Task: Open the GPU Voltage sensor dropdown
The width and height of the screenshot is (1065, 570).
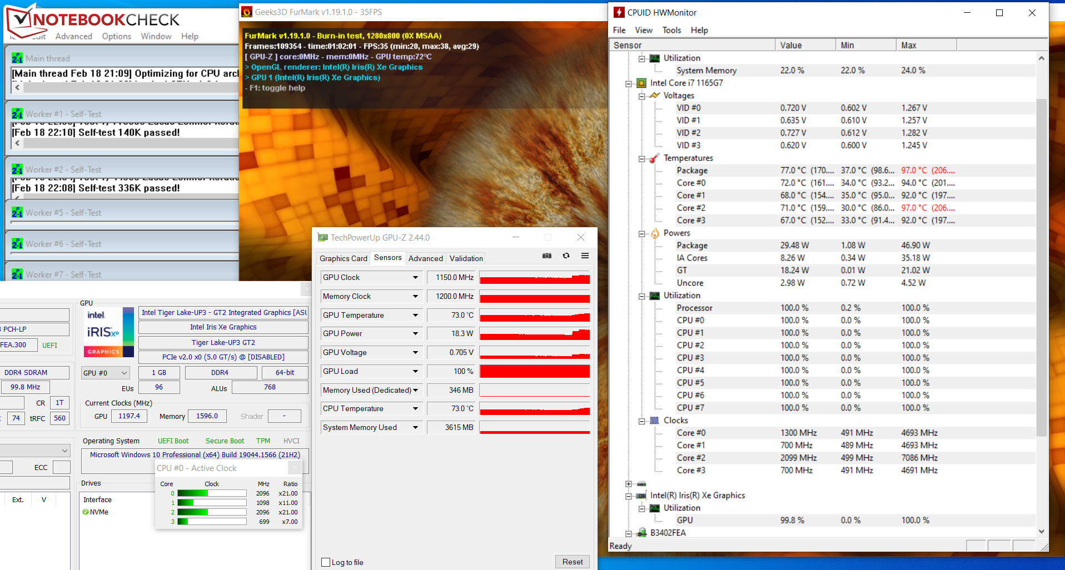Action: click(x=415, y=352)
